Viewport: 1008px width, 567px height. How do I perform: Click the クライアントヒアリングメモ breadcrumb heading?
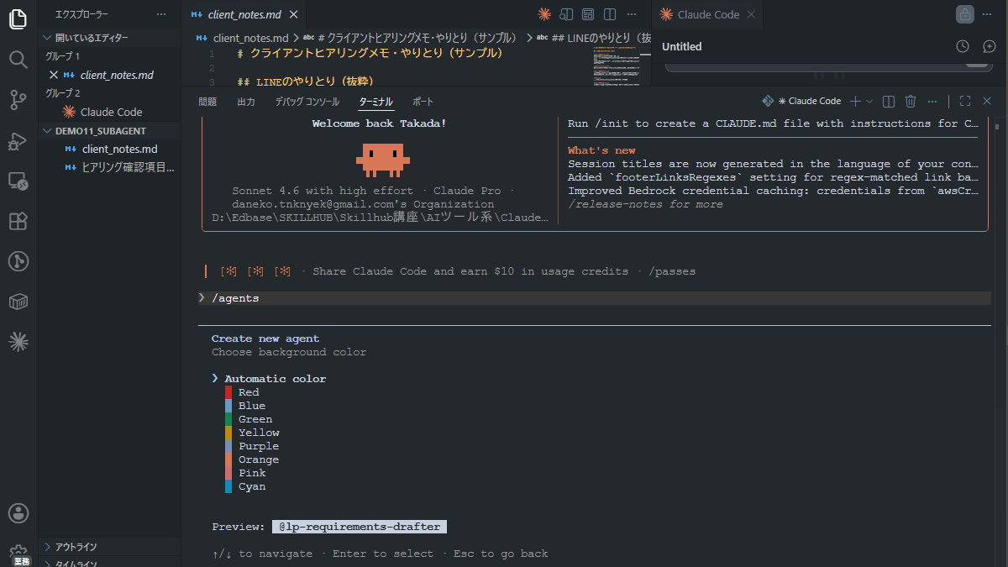(x=411, y=38)
